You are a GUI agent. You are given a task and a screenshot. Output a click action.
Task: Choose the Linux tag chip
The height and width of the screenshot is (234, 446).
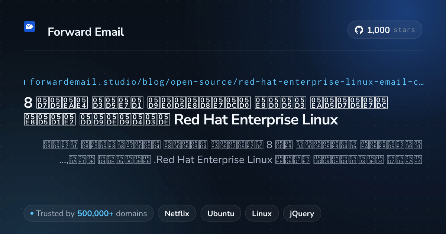pos(262,214)
